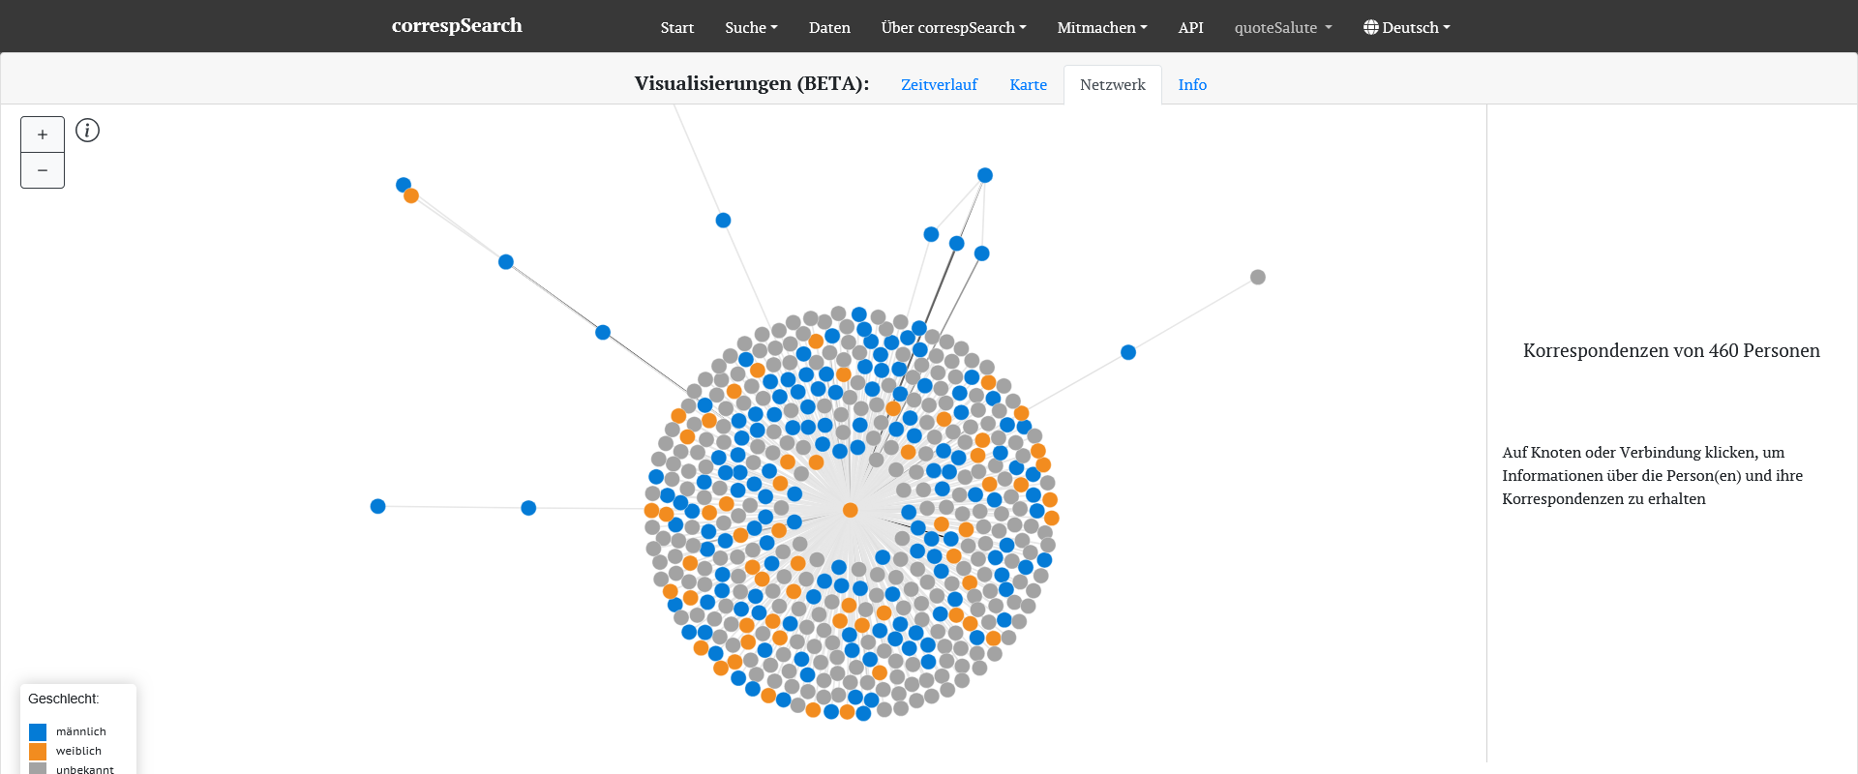Click the zoom in plus button
This screenshot has width=1858, height=774.
(43, 134)
